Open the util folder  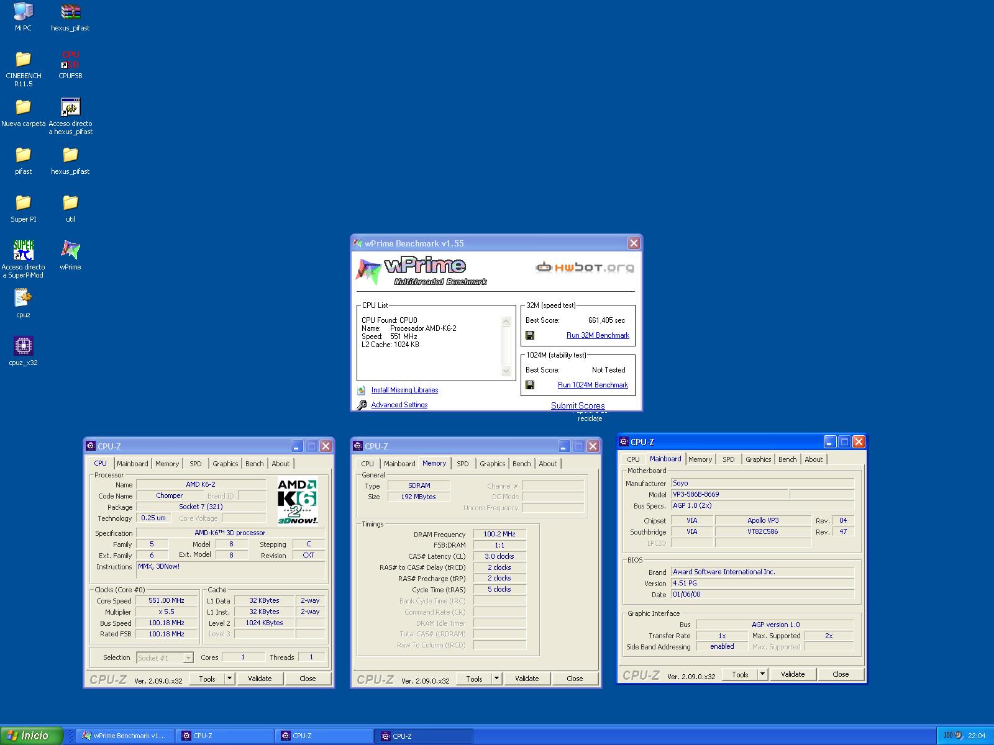coord(70,202)
